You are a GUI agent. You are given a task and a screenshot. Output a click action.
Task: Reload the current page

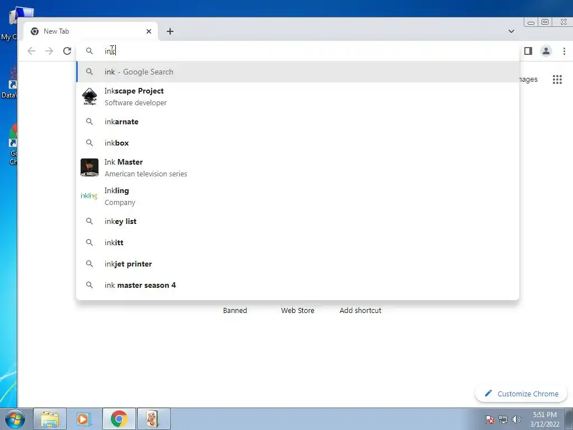point(67,51)
